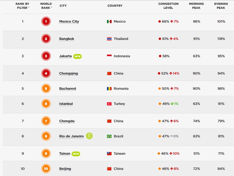Click the Taiwan flag icon
234x176 pixels.
109,154
